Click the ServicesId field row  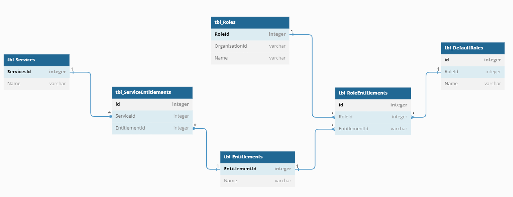coord(36,72)
